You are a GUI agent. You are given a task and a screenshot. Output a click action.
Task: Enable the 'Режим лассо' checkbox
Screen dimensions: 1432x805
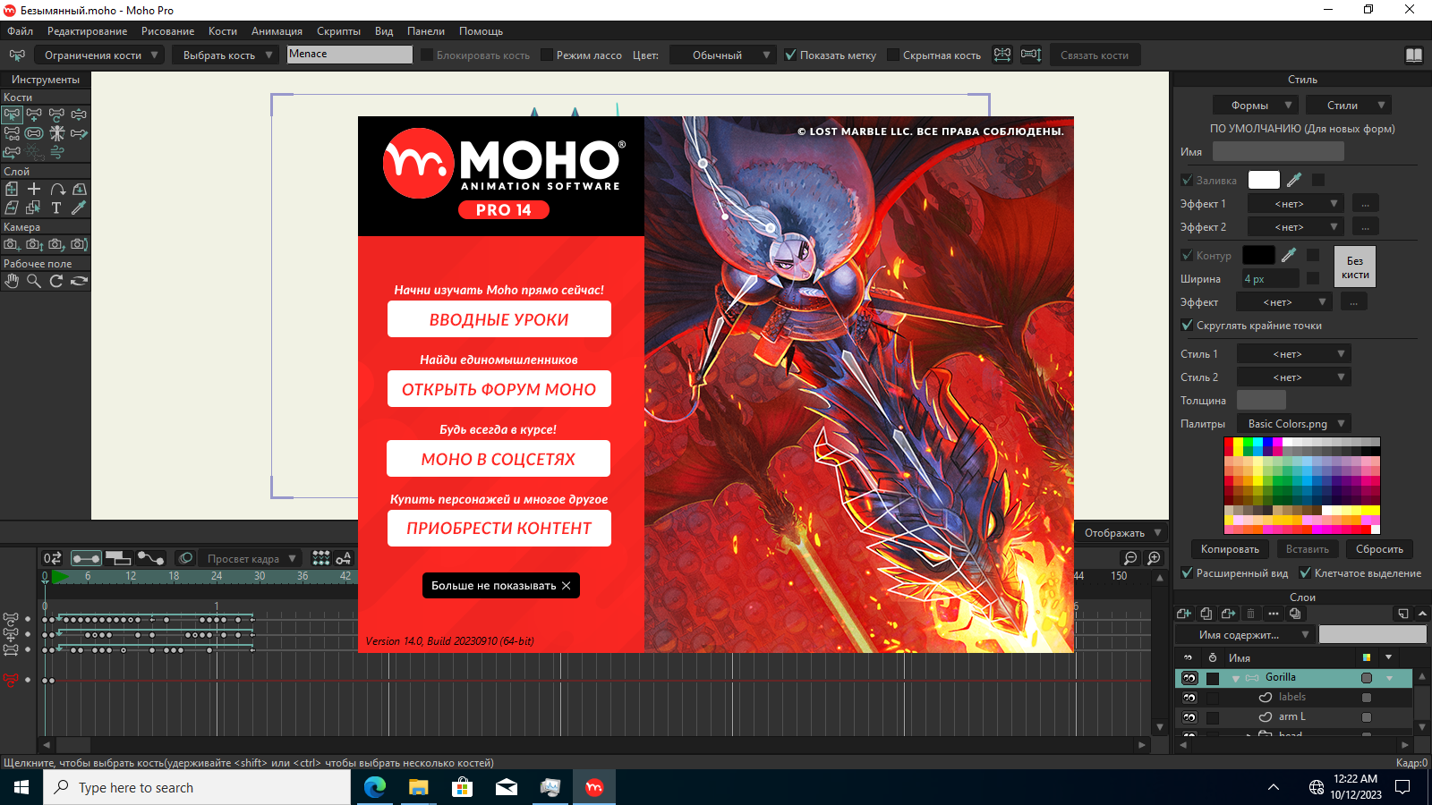[547, 55]
